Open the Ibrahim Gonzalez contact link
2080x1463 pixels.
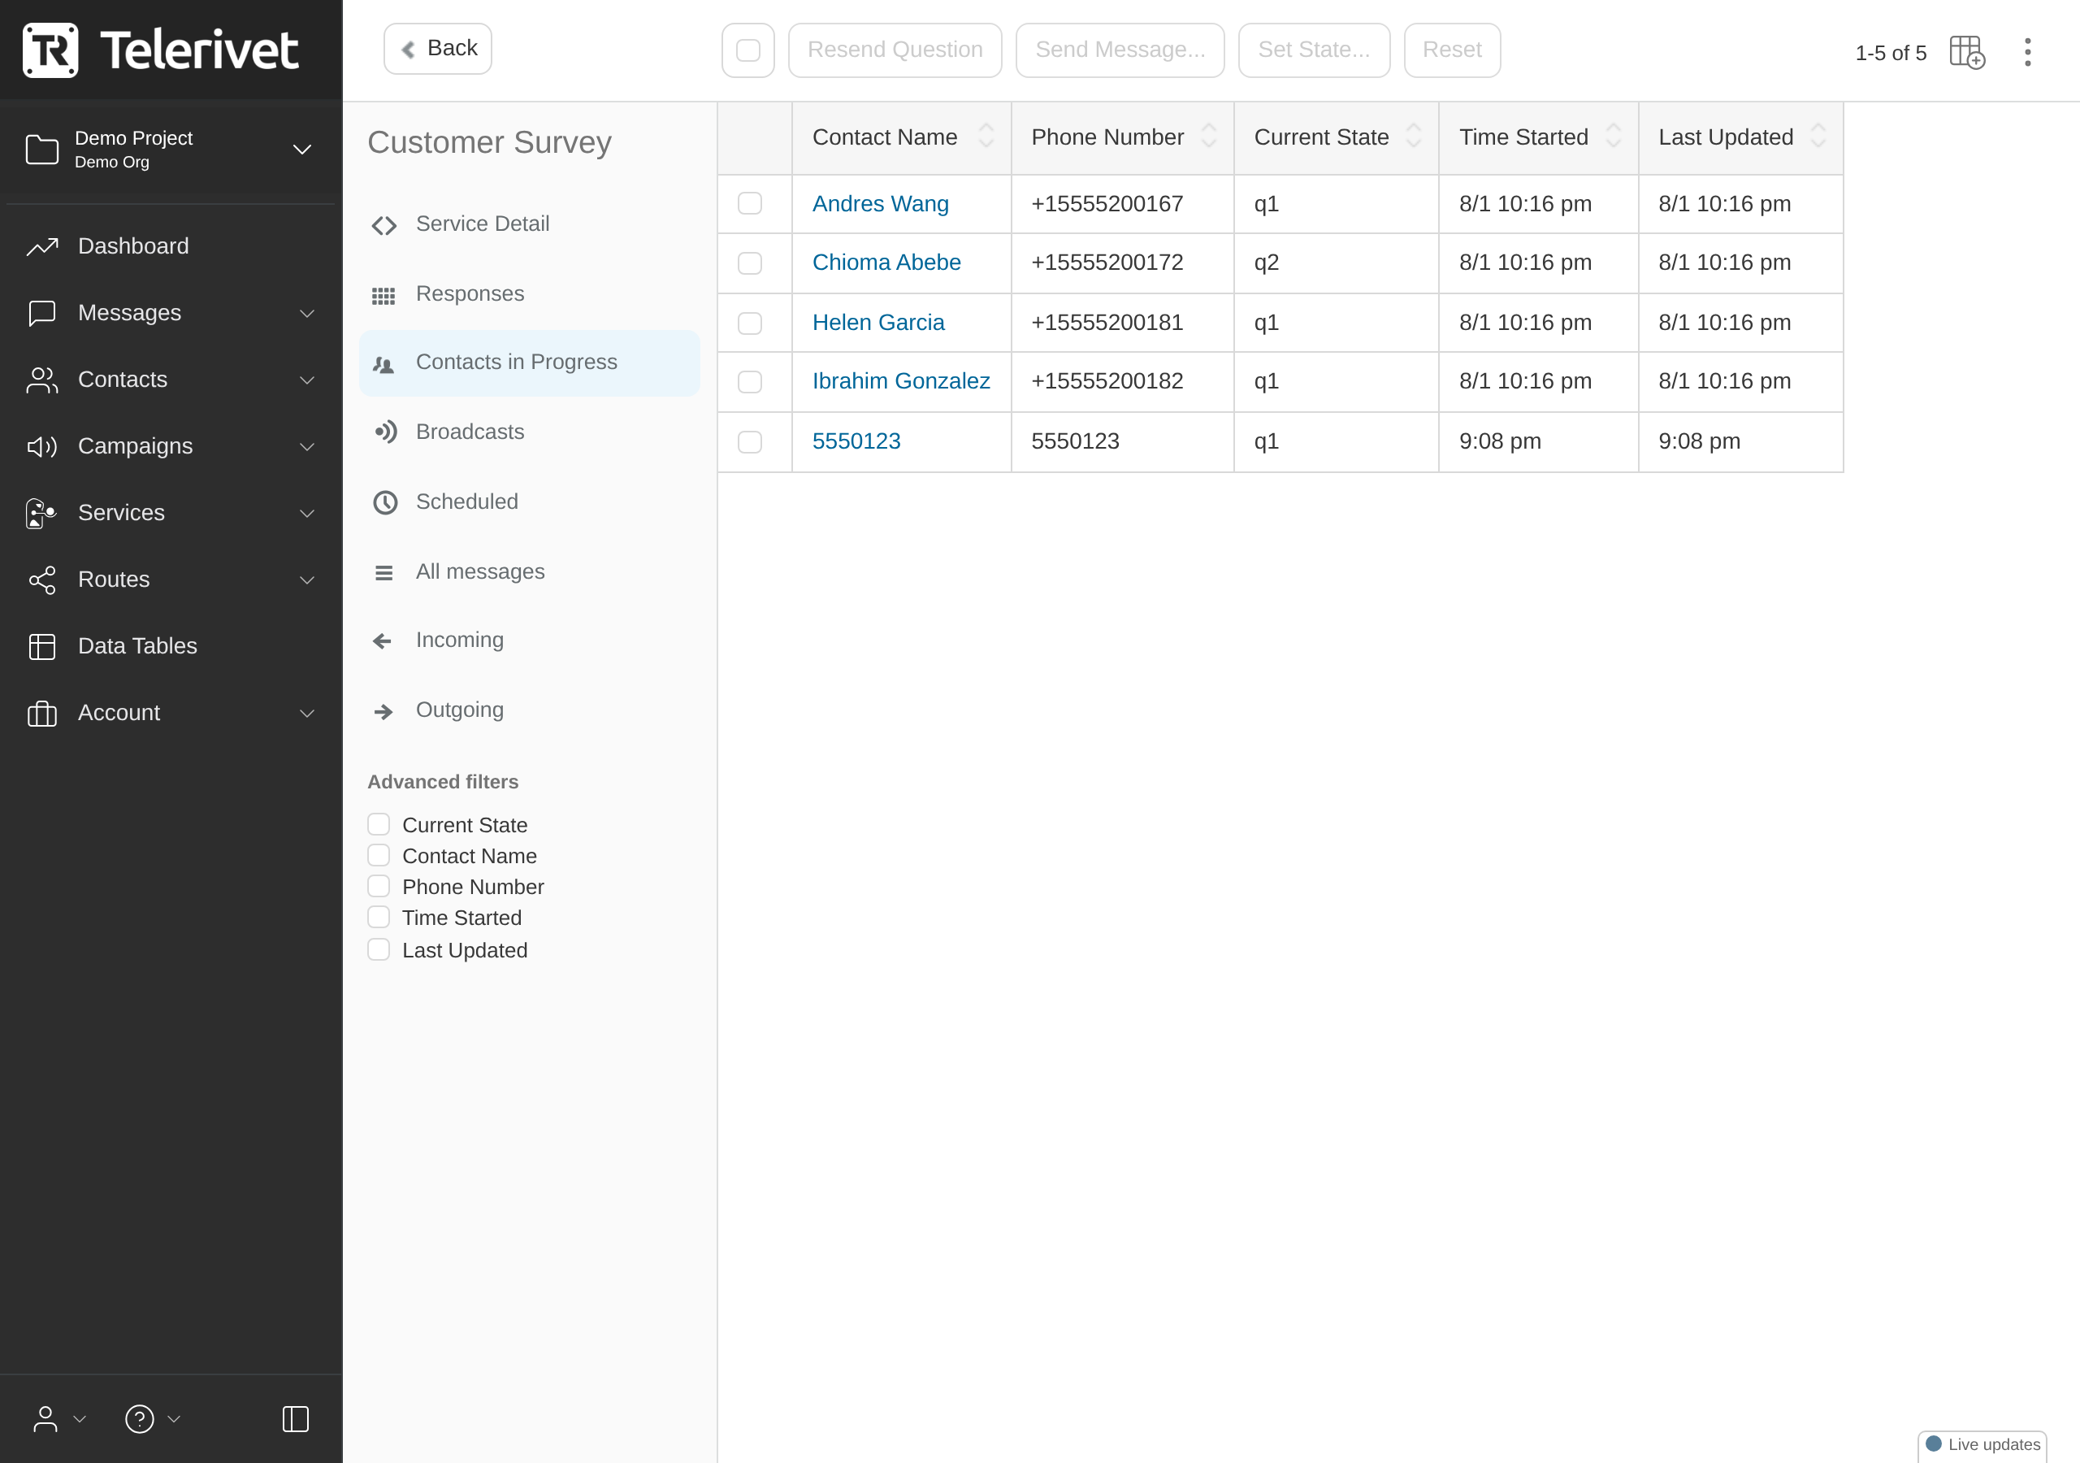point(901,380)
